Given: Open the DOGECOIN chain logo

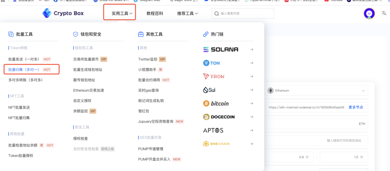Looking at the screenshot, I should pyautogui.click(x=219, y=117).
